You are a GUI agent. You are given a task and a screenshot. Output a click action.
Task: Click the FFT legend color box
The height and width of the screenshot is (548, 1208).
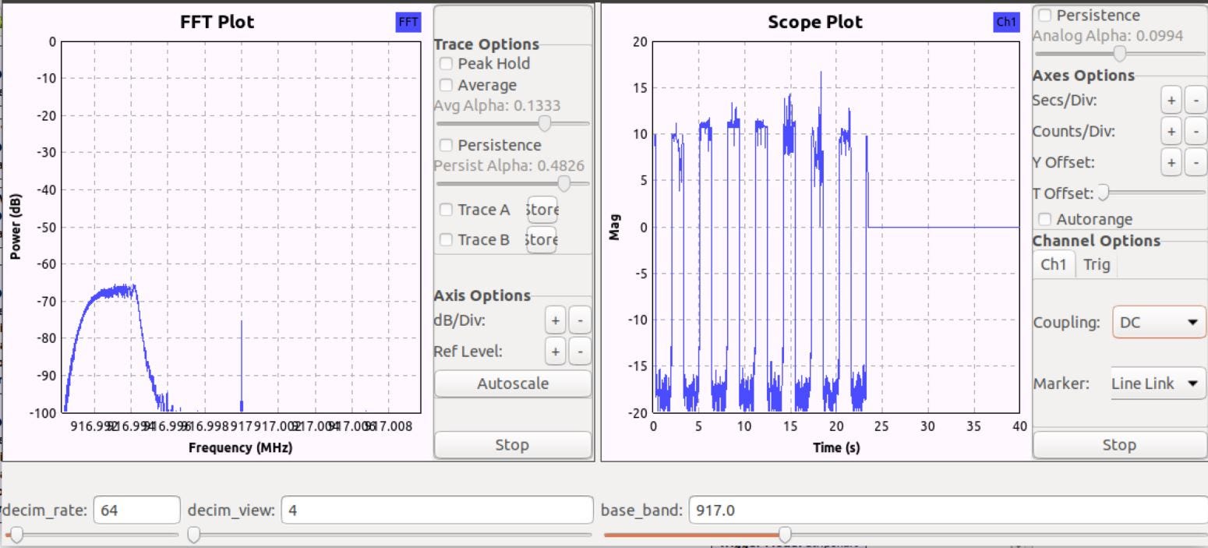408,23
